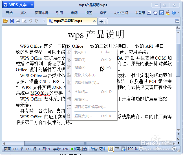Switch to web layout view icon

(x=123, y=149)
